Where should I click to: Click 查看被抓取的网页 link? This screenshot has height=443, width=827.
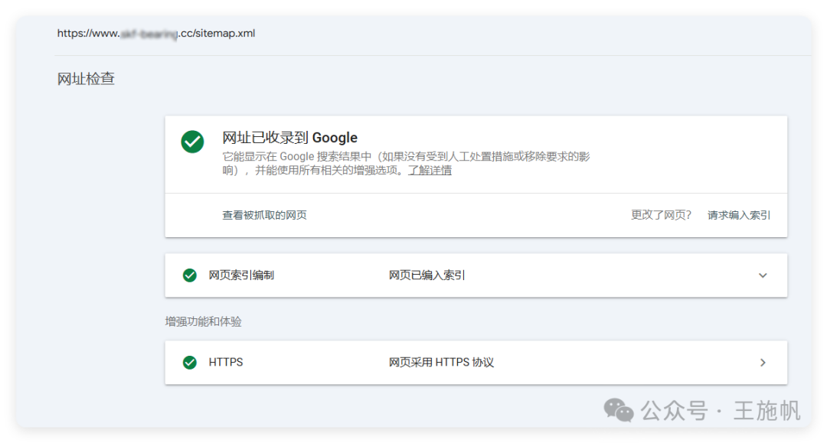(264, 215)
